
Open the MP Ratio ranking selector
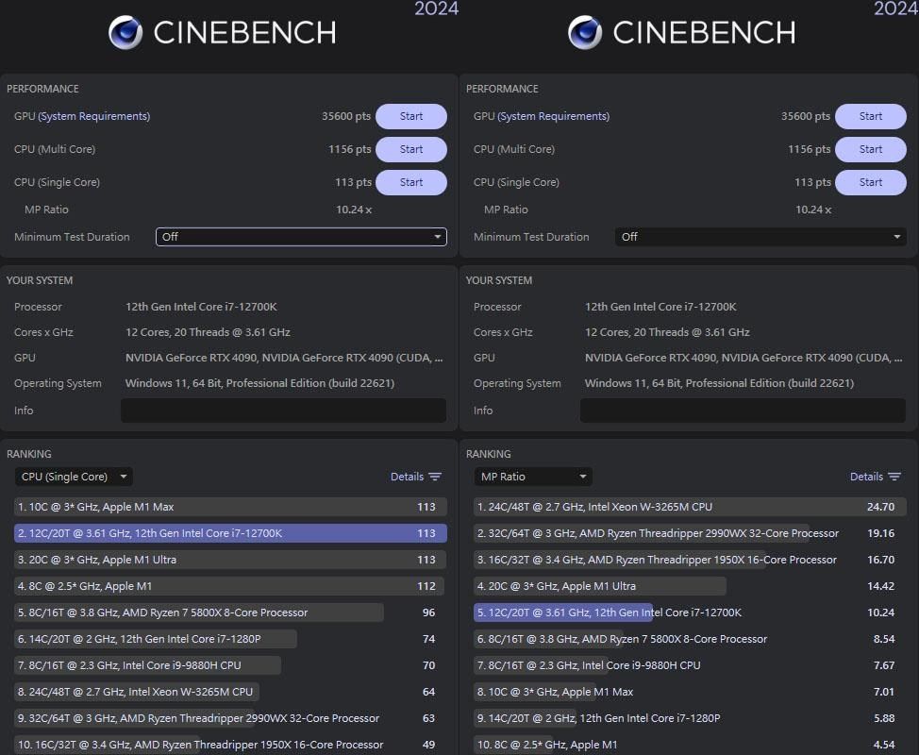click(x=532, y=477)
